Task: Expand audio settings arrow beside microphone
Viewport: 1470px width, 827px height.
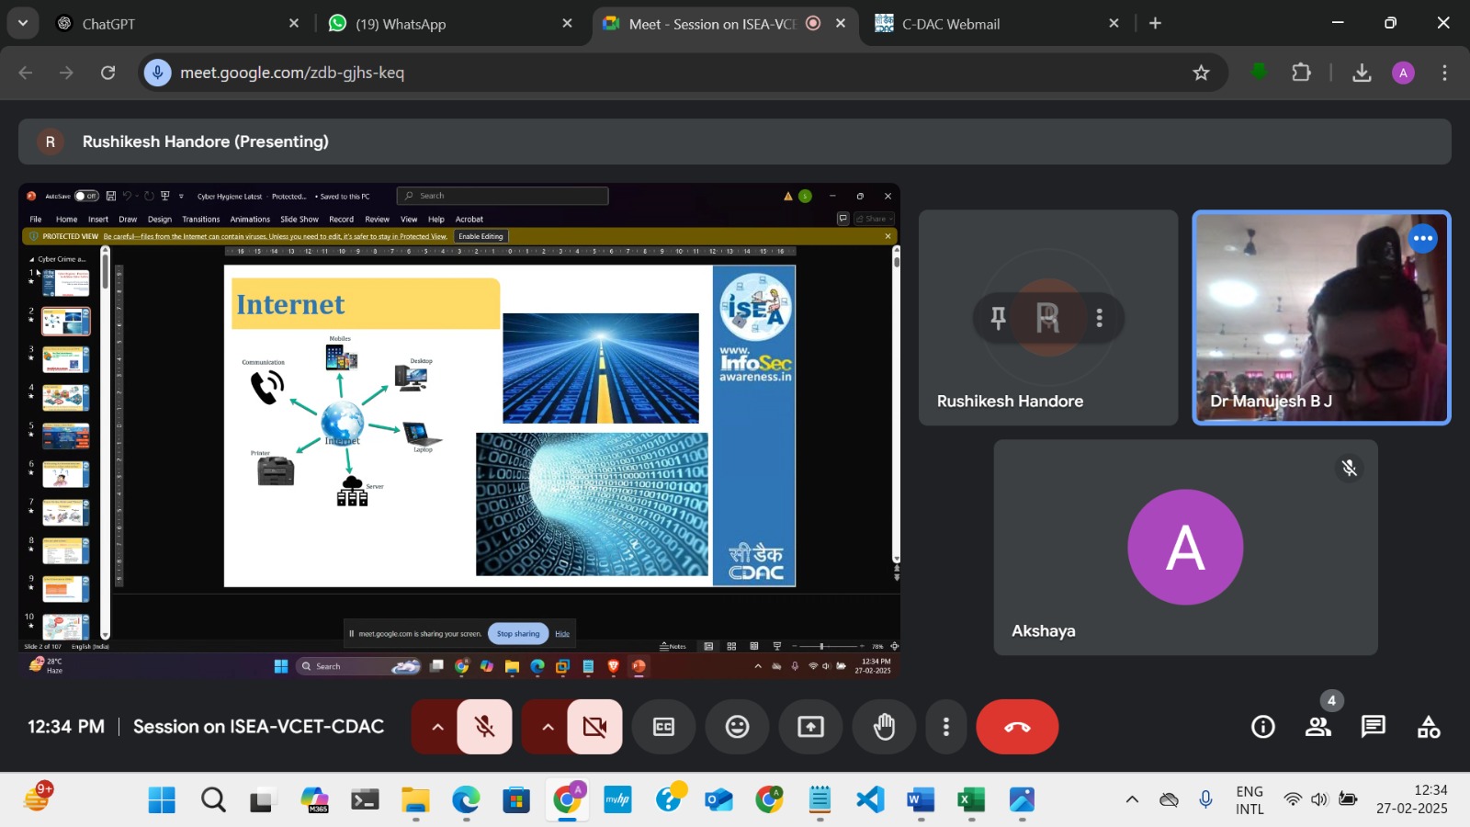Action: coord(437,727)
